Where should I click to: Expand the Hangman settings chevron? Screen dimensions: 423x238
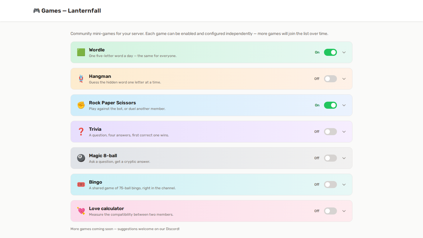(344, 79)
